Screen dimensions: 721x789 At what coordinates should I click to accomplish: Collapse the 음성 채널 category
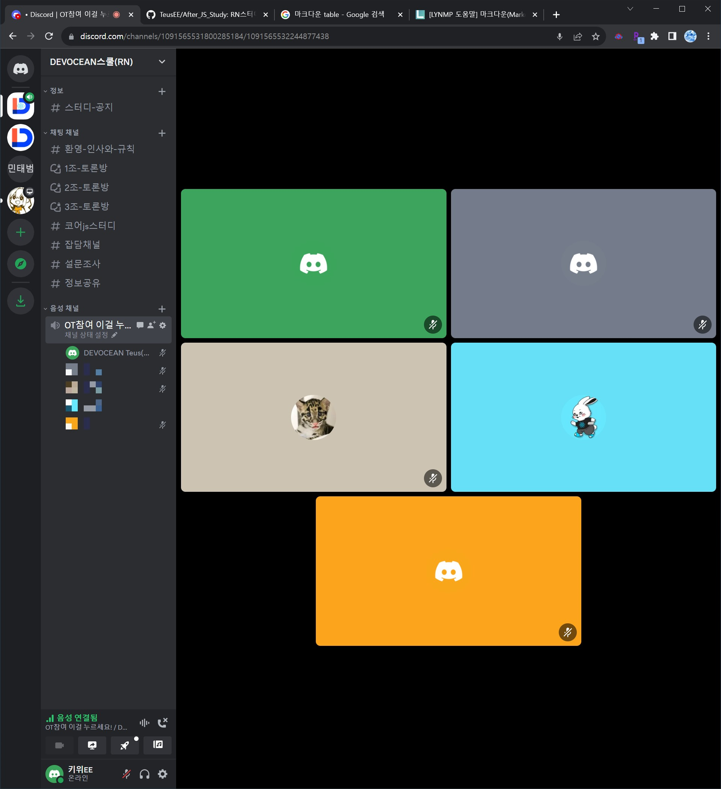click(x=62, y=308)
